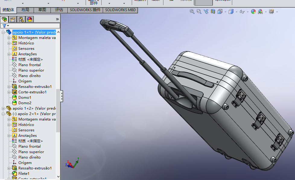Open the ConfigurationManager tab
Screen dimensions: 295x180
21,19
